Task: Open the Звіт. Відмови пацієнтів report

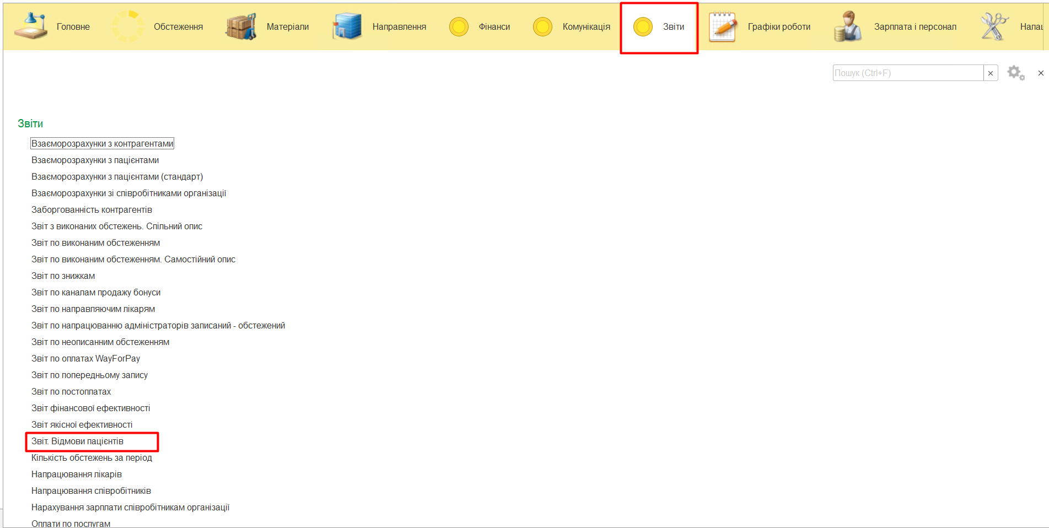Action: tap(78, 441)
